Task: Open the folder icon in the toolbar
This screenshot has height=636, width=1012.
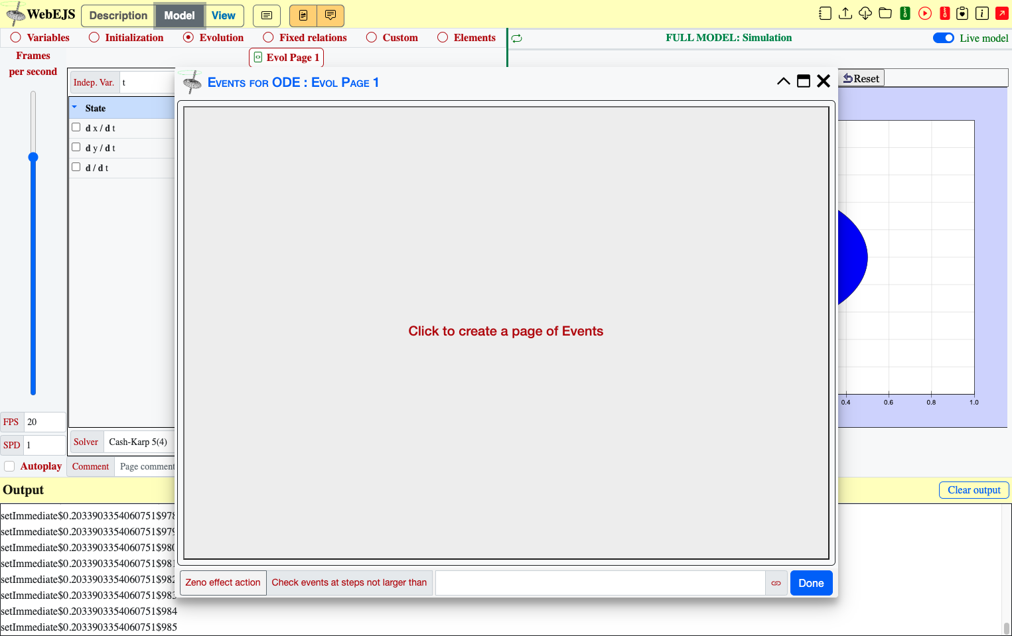Action: coord(885,13)
